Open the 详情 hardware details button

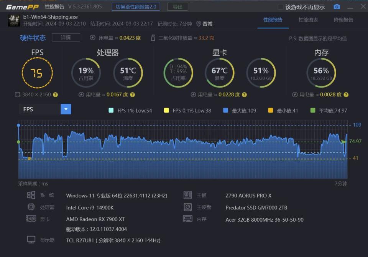[x=66, y=37]
